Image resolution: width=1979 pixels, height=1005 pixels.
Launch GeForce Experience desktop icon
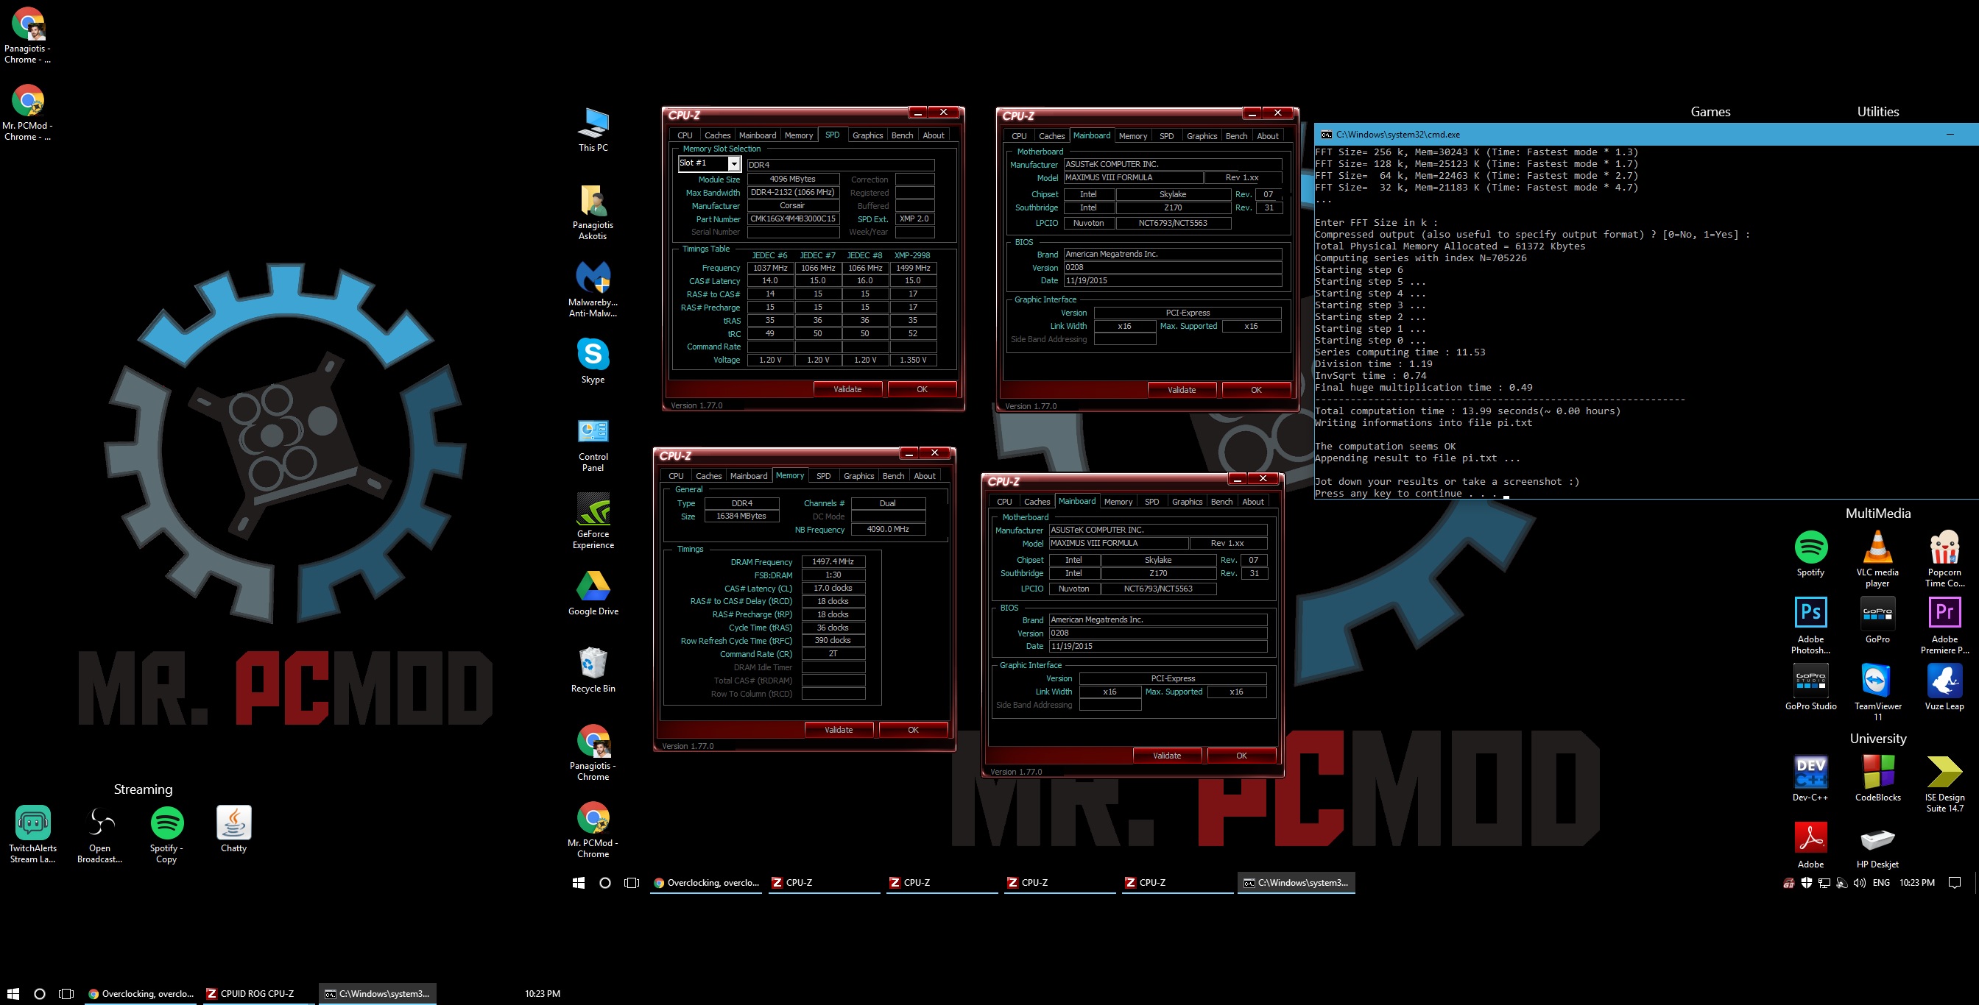tap(593, 522)
